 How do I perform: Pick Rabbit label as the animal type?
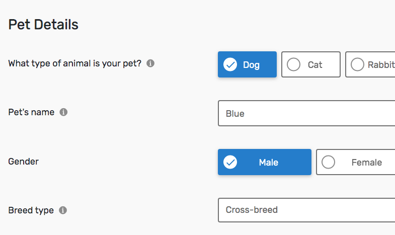tap(381, 65)
